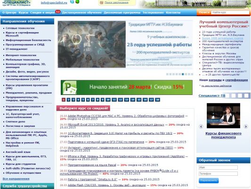Screen dimensions: 251x189
Task: Open Программирование на языке Pascal link
Action: pyautogui.click(x=92, y=165)
